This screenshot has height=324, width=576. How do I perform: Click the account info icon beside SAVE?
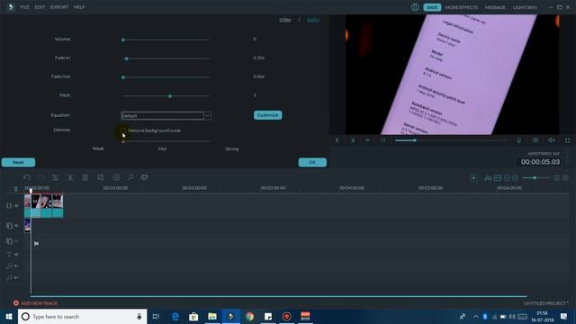tap(415, 7)
